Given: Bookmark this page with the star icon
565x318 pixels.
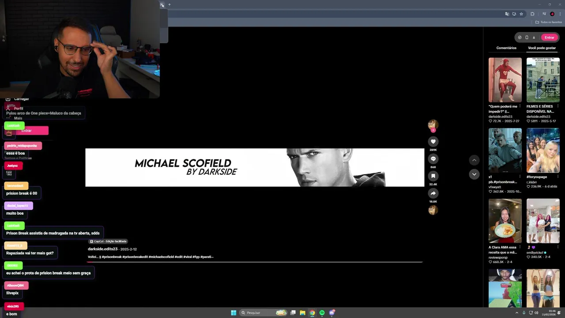Looking at the screenshot, I should tap(521, 14).
